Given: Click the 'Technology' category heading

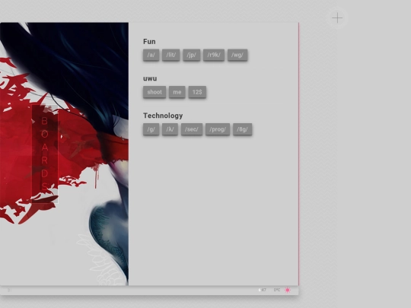Looking at the screenshot, I should click(x=163, y=116).
